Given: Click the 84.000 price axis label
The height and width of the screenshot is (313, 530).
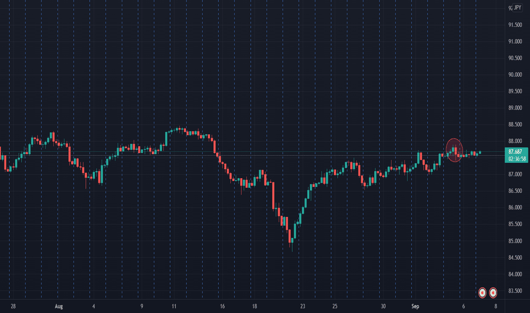Looking at the screenshot, I should pos(515,274).
